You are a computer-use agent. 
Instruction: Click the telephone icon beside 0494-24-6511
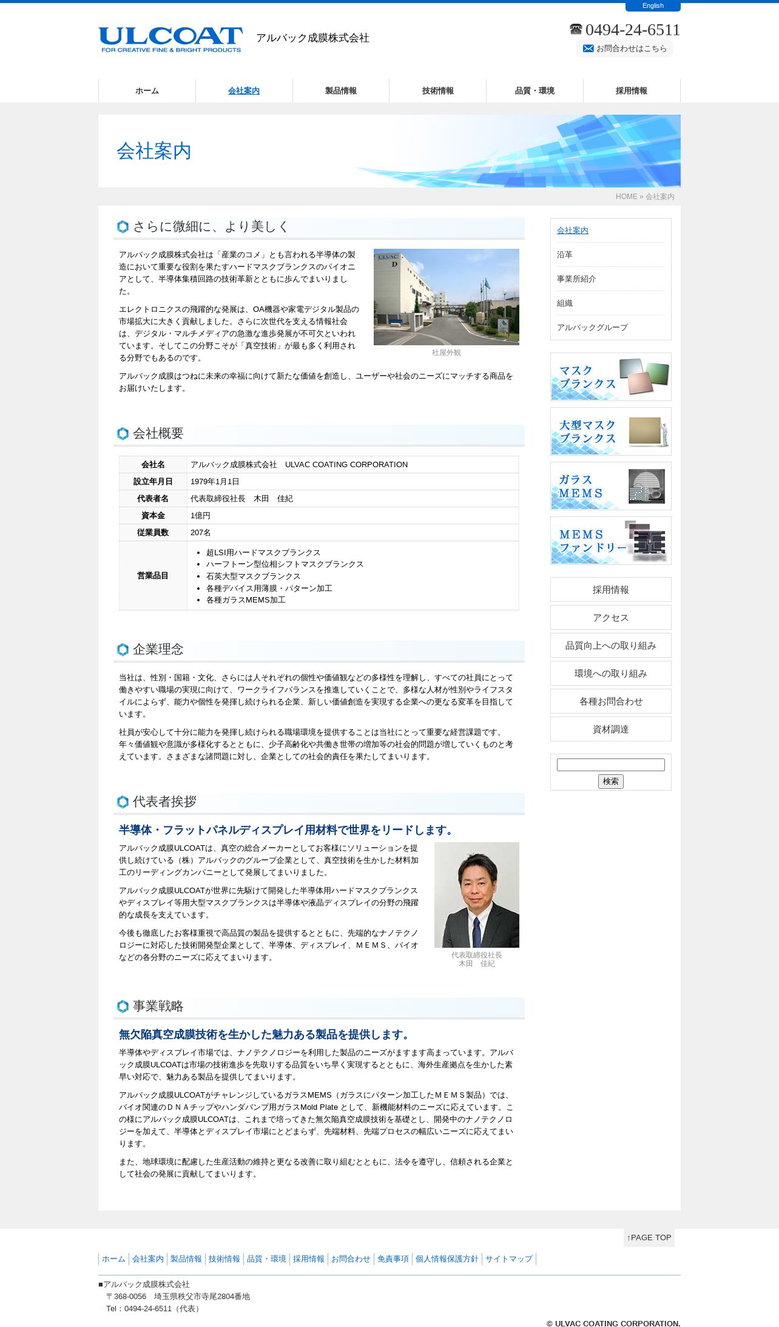point(576,29)
